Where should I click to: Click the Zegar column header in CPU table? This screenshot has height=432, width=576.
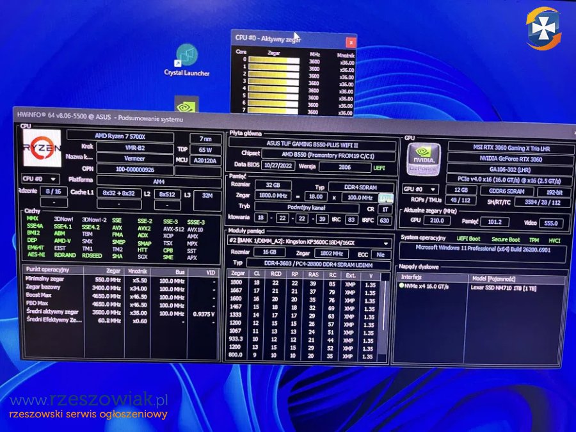113,270
